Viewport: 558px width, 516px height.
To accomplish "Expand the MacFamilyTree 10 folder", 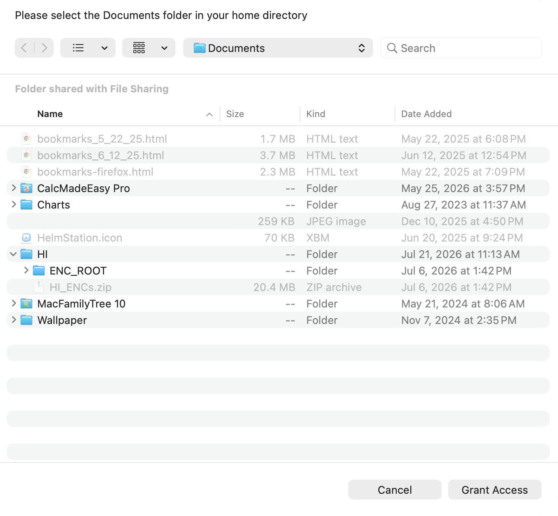I will tap(14, 303).
